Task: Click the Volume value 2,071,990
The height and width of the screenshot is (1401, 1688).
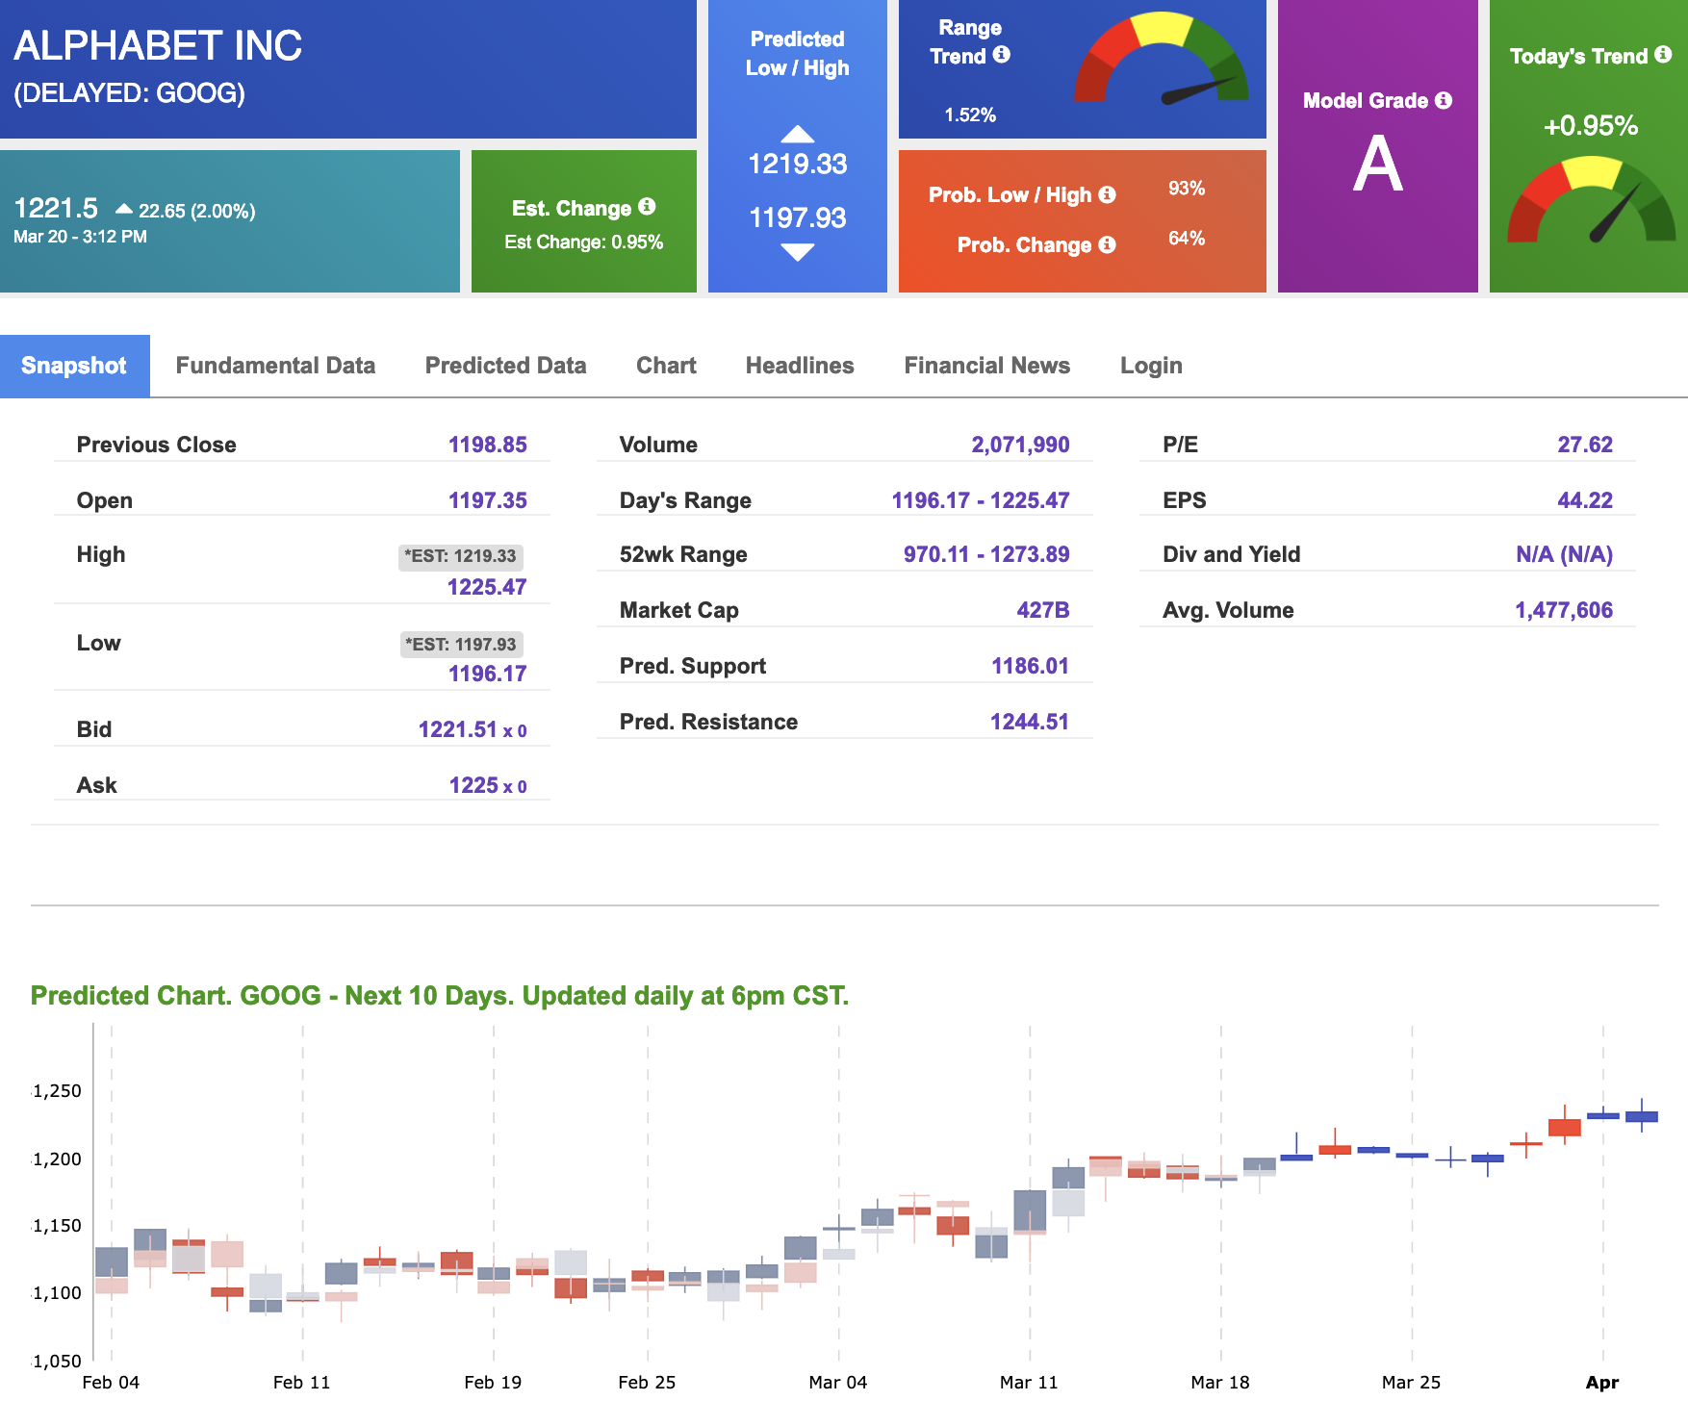Action: point(1020,445)
